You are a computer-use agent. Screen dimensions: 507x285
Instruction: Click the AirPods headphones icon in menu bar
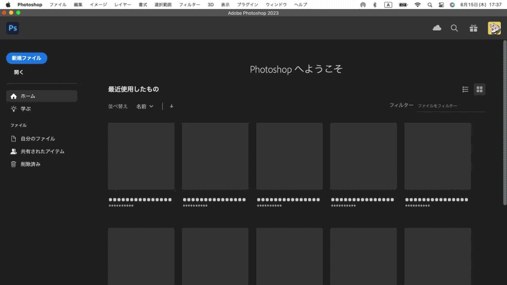(363, 5)
